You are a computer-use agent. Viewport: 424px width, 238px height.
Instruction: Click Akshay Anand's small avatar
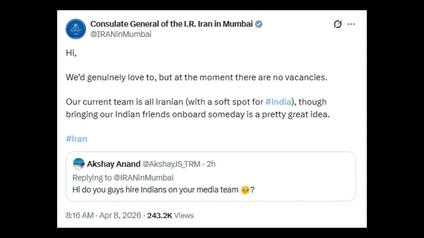[x=78, y=164]
